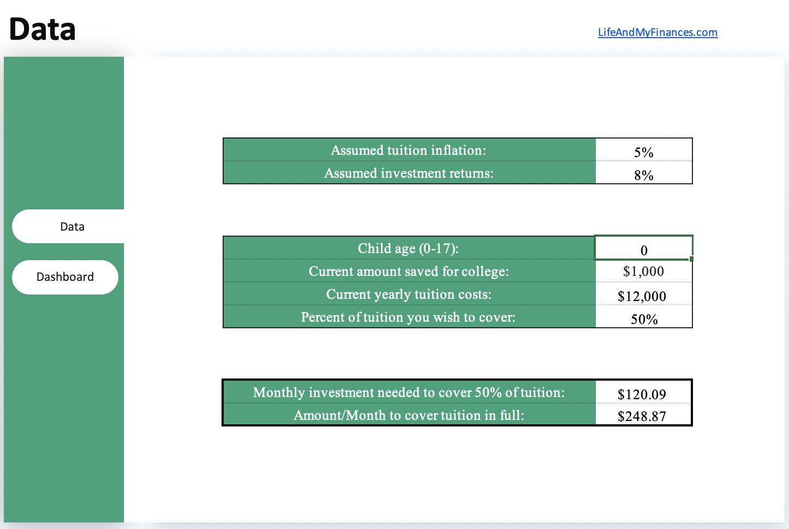This screenshot has height=529, width=789.
Task: Click 'Percent of tuition you wish to cover:' label
Action: coord(409,317)
